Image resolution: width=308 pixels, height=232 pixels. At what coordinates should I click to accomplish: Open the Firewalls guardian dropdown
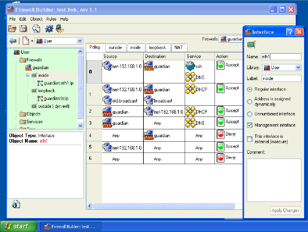pyautogui.click(x=231, y=39)
